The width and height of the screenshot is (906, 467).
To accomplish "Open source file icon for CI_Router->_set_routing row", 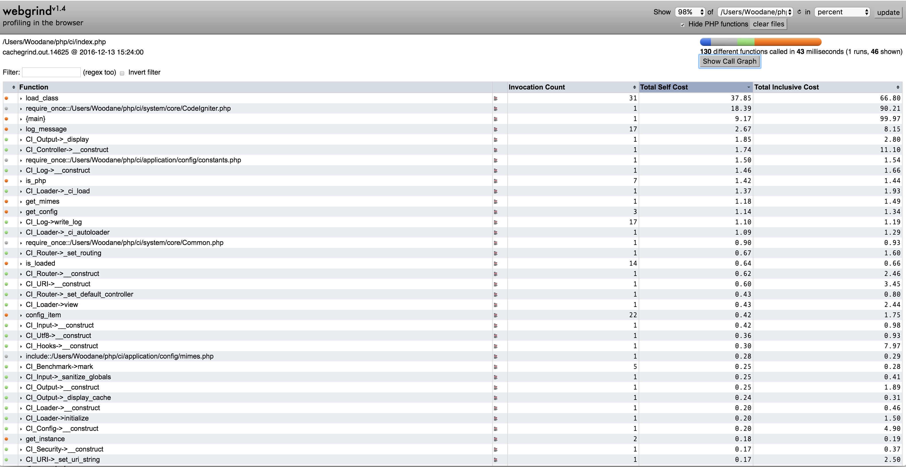I will click(495, 253).
